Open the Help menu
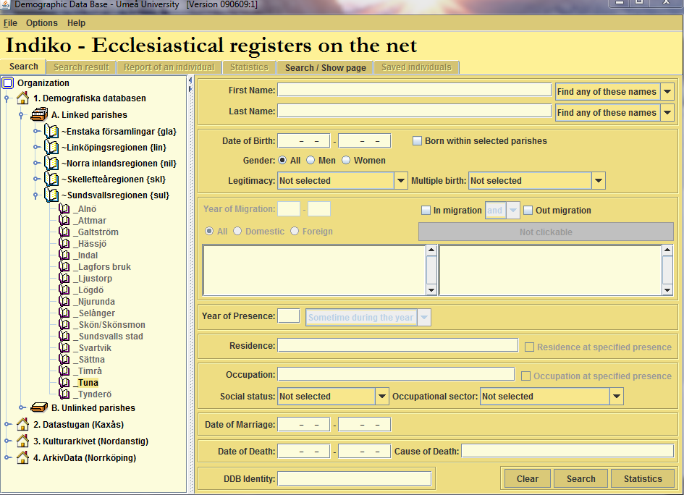Viewport: 684px width, 495px height. coord(76,23)
